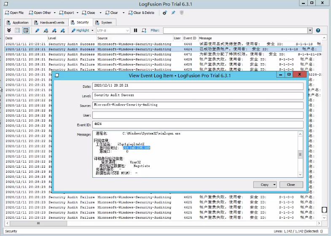The width and height of the screenshot is (331, 236).
Task: Click the icon right of the pause button
Action: tap(144, 30)
